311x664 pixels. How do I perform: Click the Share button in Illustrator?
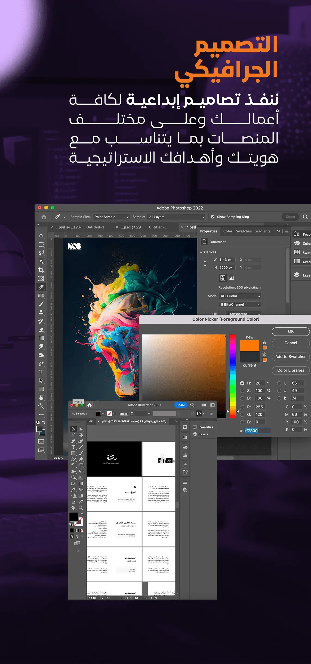tap(181, 405)
